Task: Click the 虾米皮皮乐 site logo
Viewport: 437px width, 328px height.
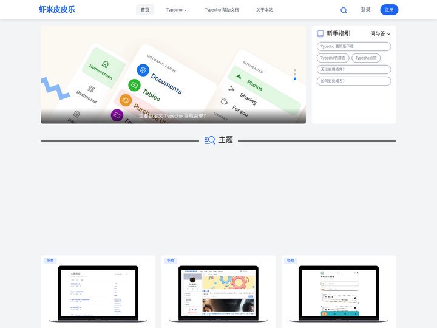Action: 57,10
